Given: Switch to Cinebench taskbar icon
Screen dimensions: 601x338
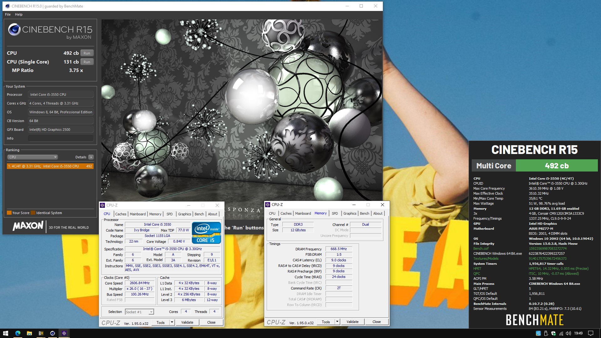Looking at the screenshot, I should pos(52,333).
